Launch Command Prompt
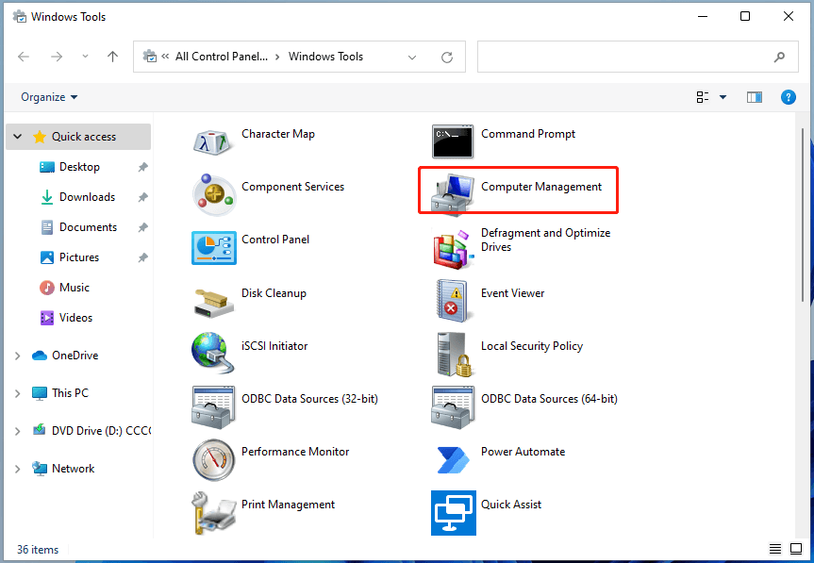814x563 pixels. coord(528,133)
